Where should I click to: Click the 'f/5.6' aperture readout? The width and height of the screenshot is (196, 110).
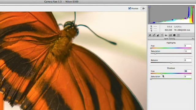pyautogui.click(x=169, y=27)
